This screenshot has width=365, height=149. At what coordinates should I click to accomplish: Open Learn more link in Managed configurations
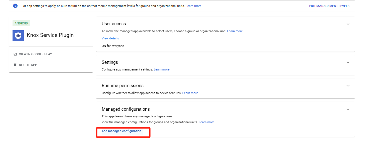click(207, 122)
